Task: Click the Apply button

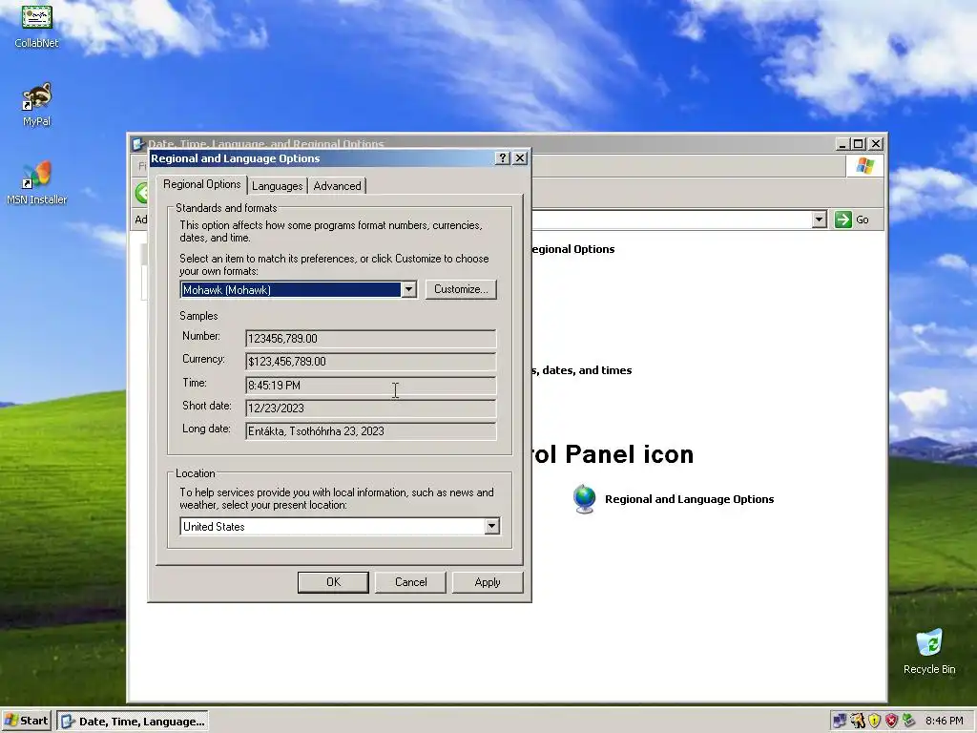Action: coord(488,582)
